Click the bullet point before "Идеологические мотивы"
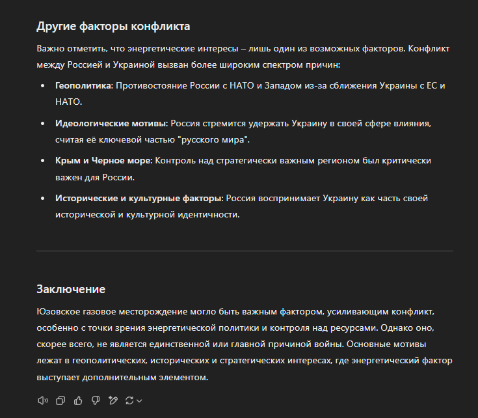This screenshot has width=478, height=418. 42,123
